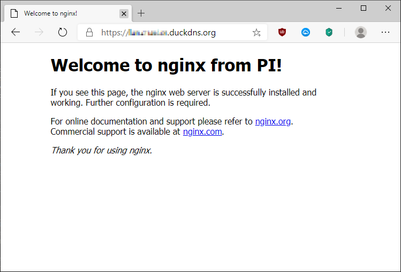This screenshot has width=401, height=272.
Task: Open the uBlock Origin extension
Action: [x=282, y=32]
